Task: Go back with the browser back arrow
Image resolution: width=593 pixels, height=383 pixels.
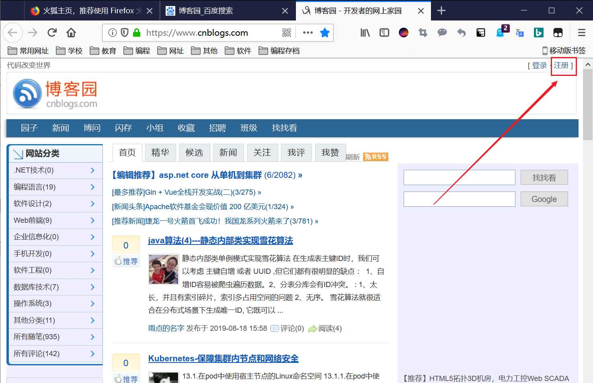Action: coord(12,33)
